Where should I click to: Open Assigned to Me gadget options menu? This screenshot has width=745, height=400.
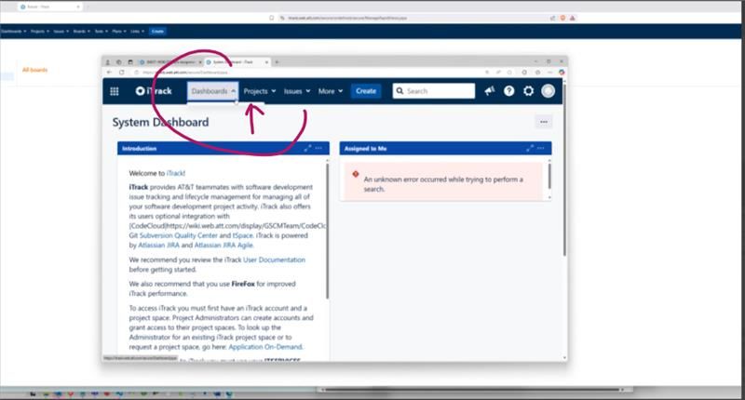[x=541, y=148]
